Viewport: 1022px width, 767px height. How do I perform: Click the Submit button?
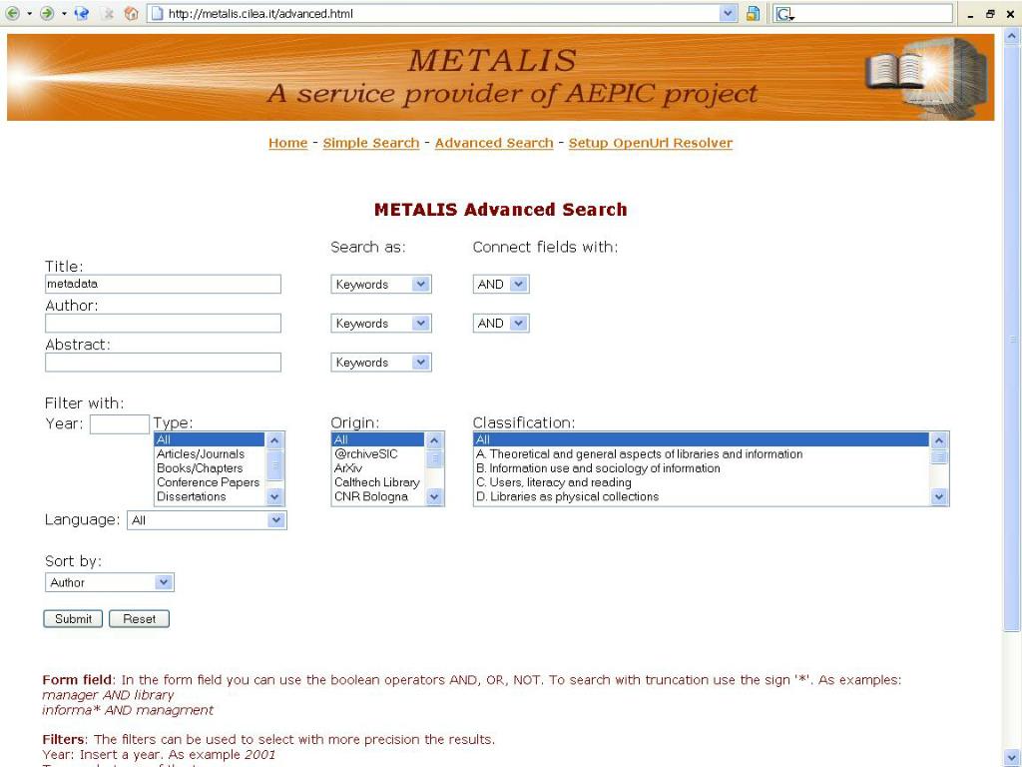click(73, 619)
